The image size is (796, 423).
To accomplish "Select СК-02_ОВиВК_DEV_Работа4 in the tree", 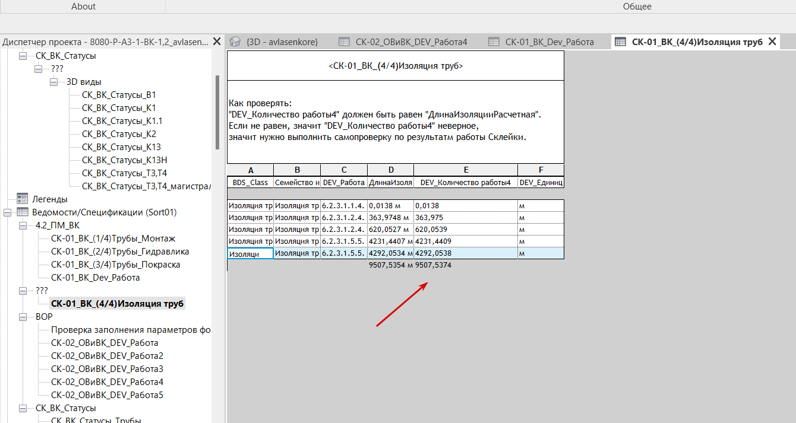I will click(107, 382).
